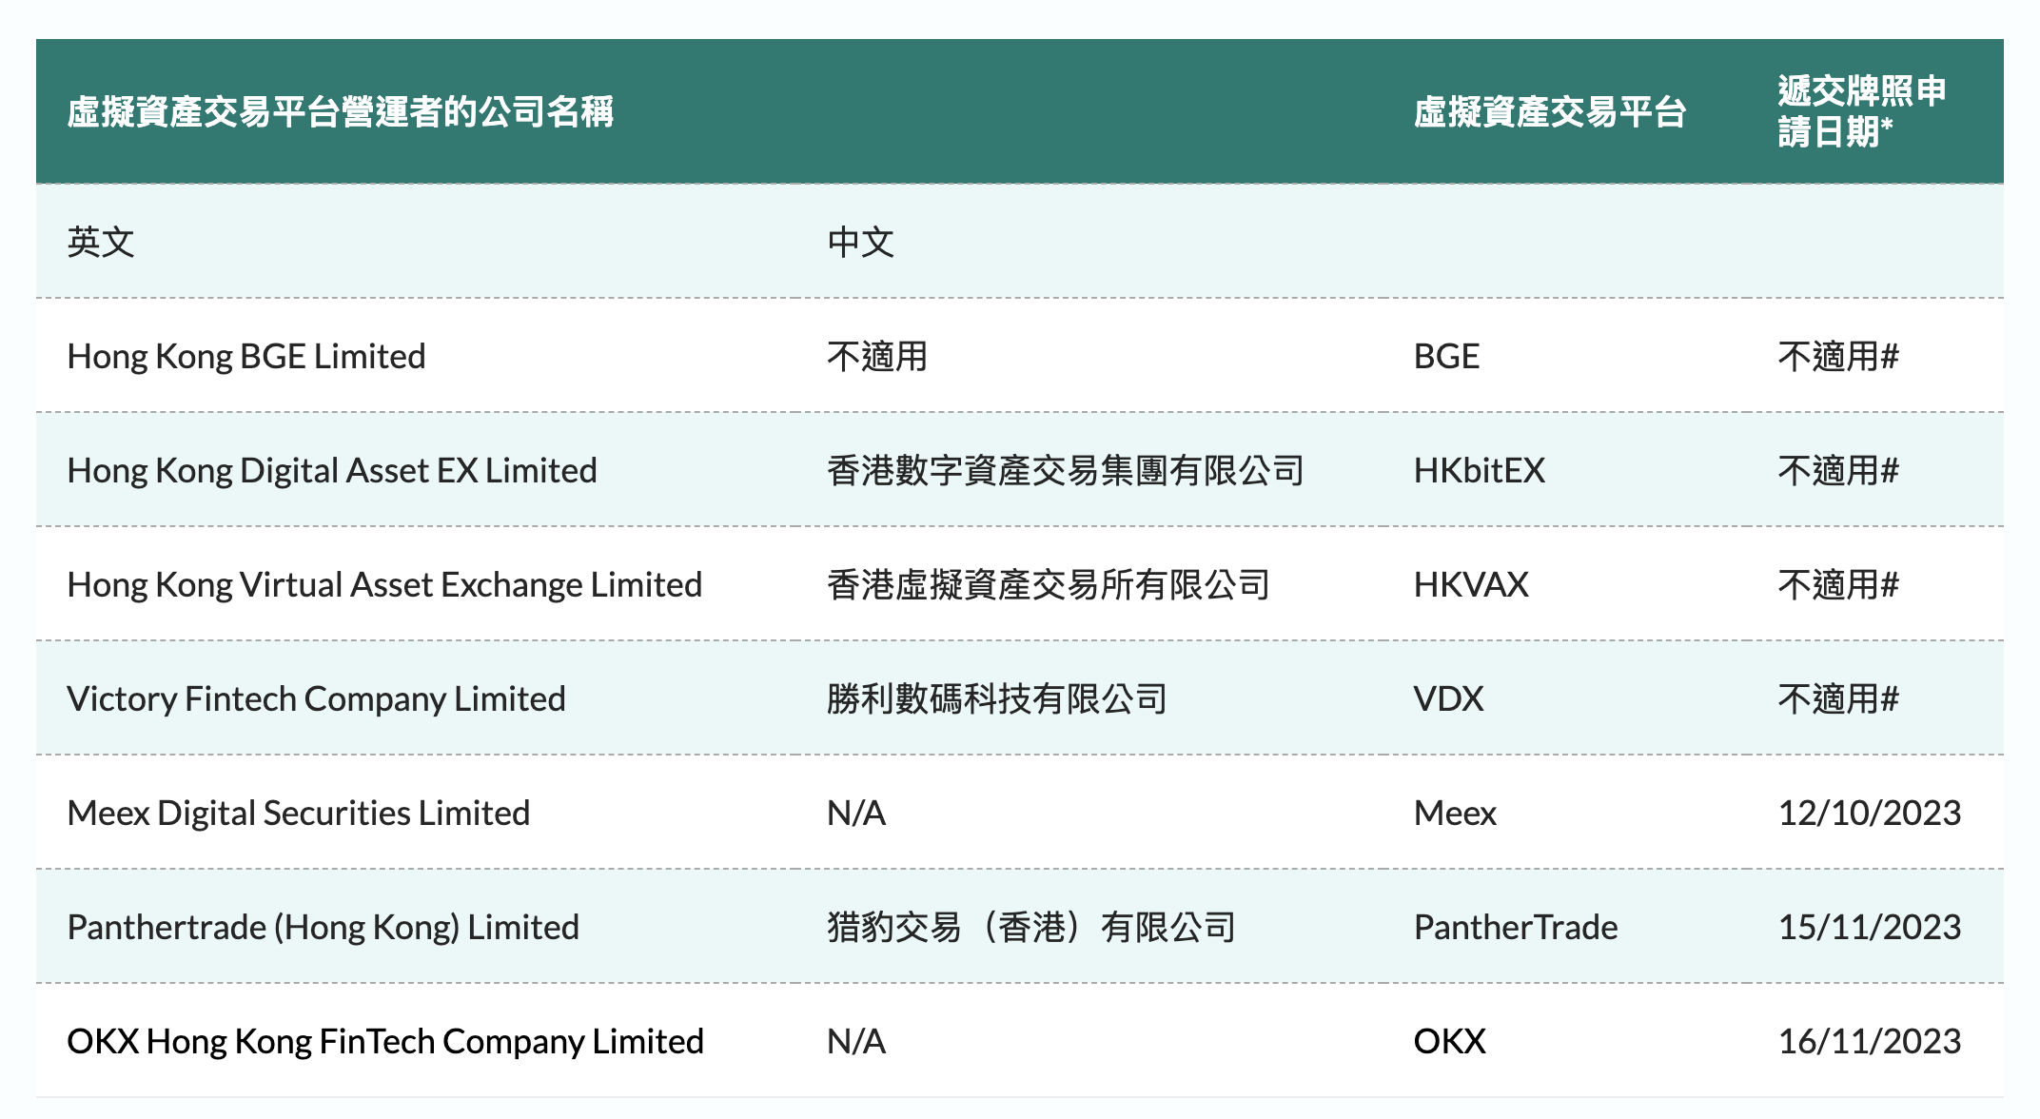Click the 虛擬資產交易平台 column header
The width and height of the screenshot is (2040, 1119).
(x=1549, y=113)
